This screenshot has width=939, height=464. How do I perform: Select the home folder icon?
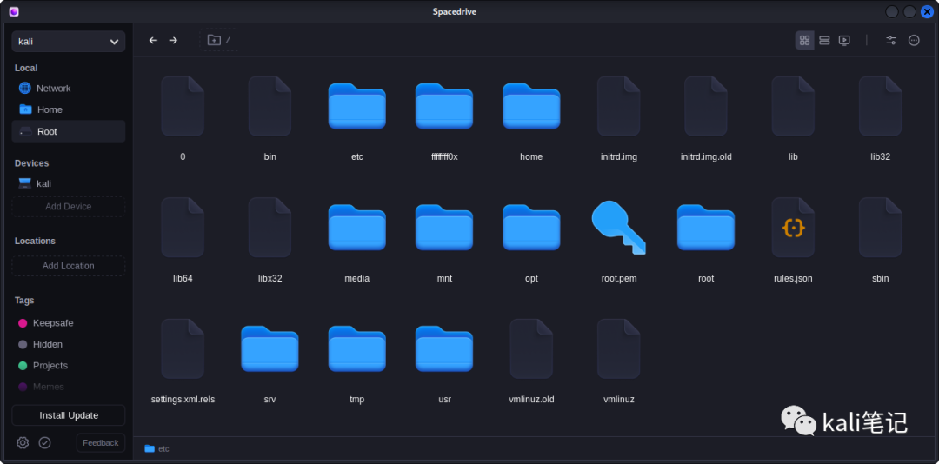coord(531,106)
